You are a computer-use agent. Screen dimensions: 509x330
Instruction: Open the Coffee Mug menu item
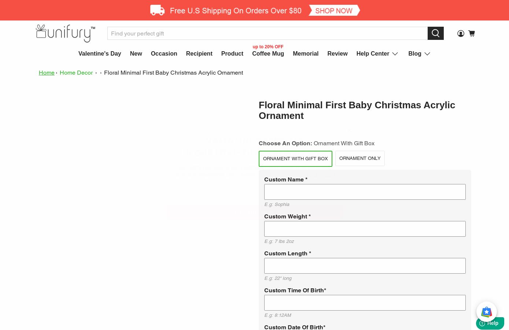point(268,54)
